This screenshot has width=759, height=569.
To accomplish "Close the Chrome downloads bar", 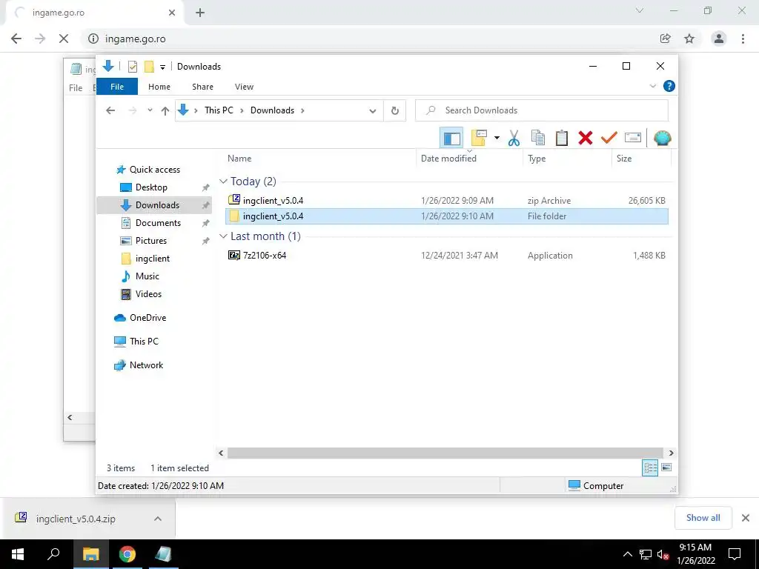I will click(746, 518).
